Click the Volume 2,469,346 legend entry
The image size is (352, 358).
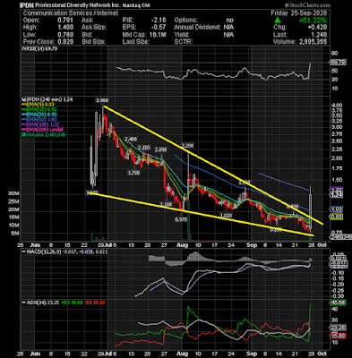point(44,134)
